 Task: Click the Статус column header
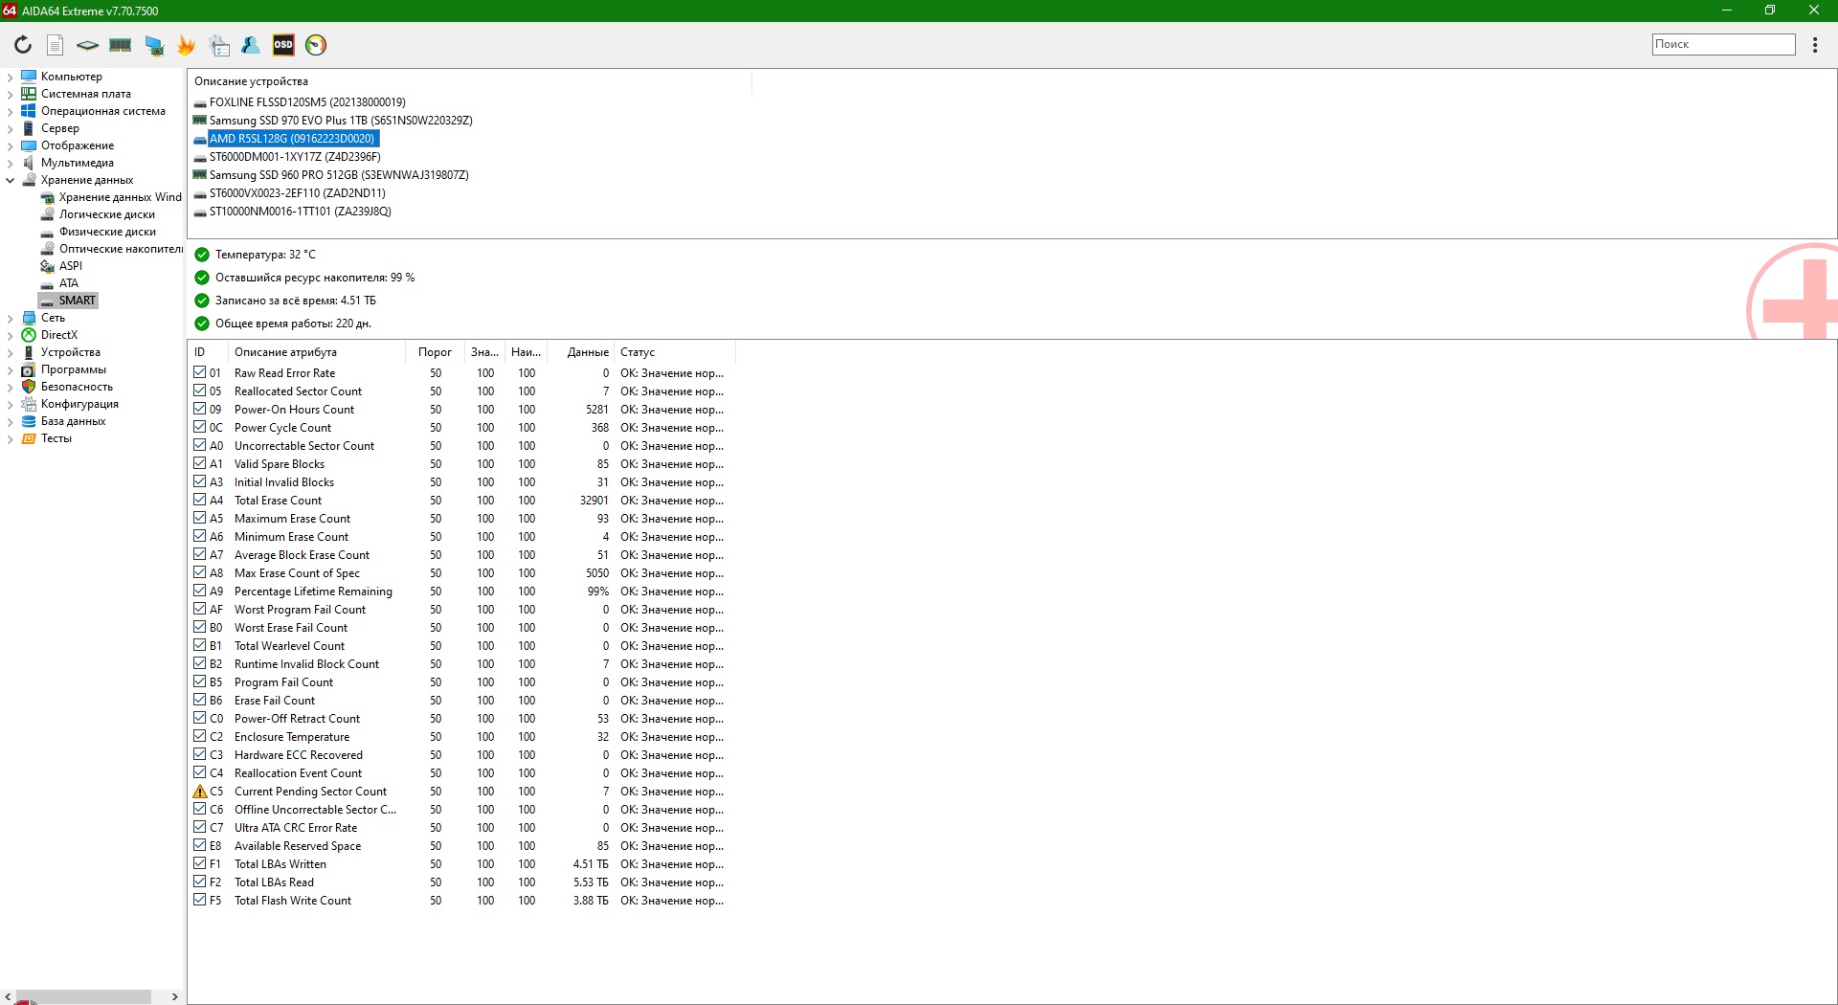point(638,352)
